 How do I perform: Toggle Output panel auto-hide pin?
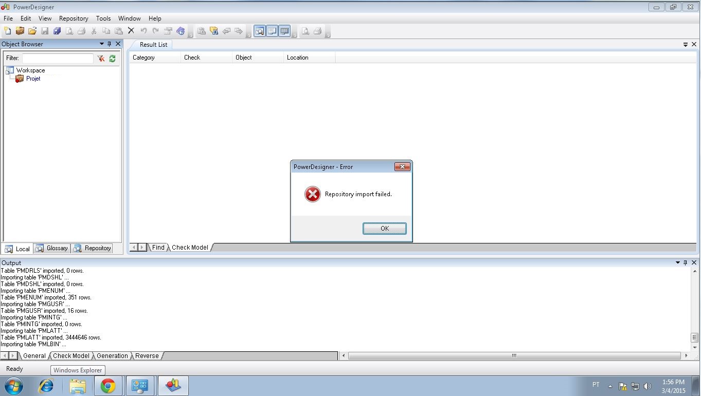(685, 262)
